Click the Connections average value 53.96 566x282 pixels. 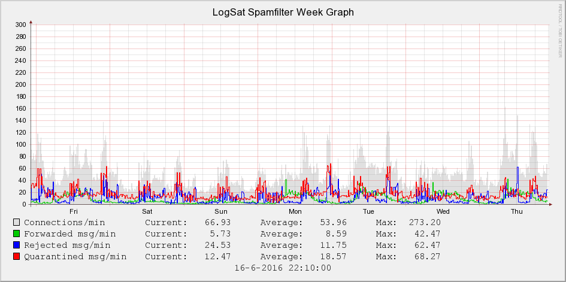[x=333, y=223]
